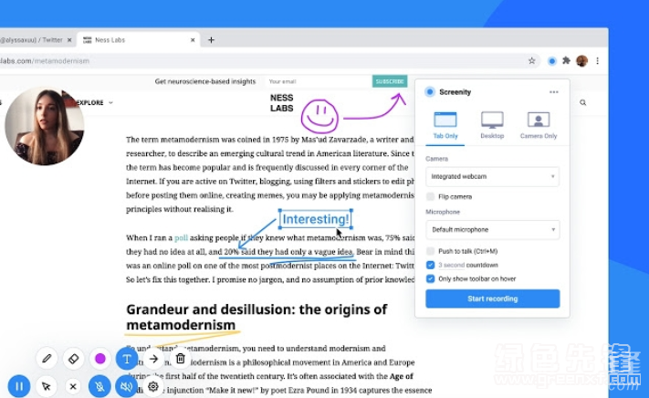
Task: Uncheck the 3 second countdown option
Action: [x=431, y=265]
